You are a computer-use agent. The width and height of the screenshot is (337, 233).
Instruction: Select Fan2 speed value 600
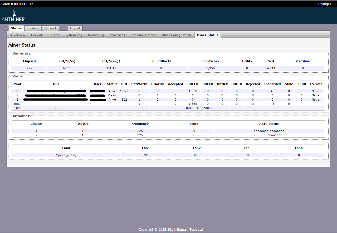click(197, 155)
